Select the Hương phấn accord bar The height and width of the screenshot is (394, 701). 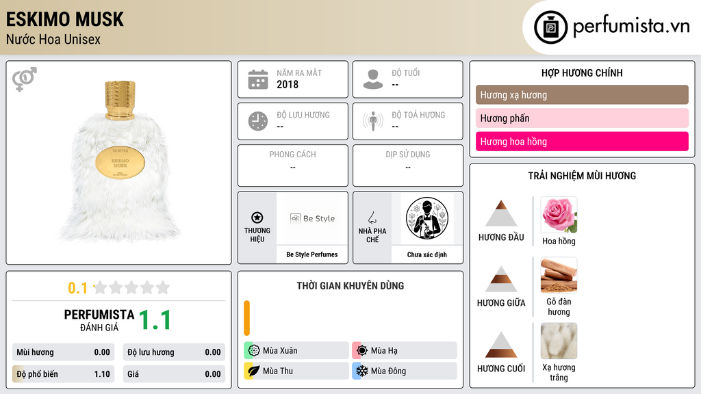pos(582,118)
